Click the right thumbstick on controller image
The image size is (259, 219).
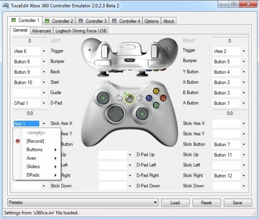[142, 114]
